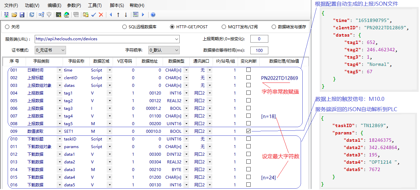Viewport: 420px width, 190px height.
Task: Click the refresh arrows toolbar icon
Action: [x=32, y=15]
